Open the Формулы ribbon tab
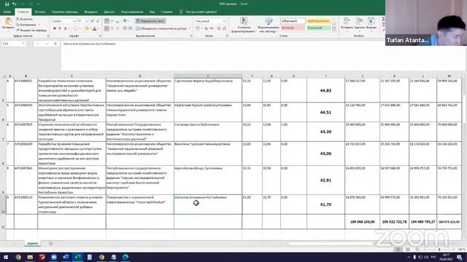The width and height of the screenshot is (467, 262). coord(90,12)
